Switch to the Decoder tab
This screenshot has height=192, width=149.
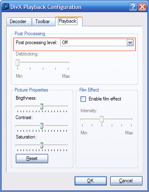[19, 21]
